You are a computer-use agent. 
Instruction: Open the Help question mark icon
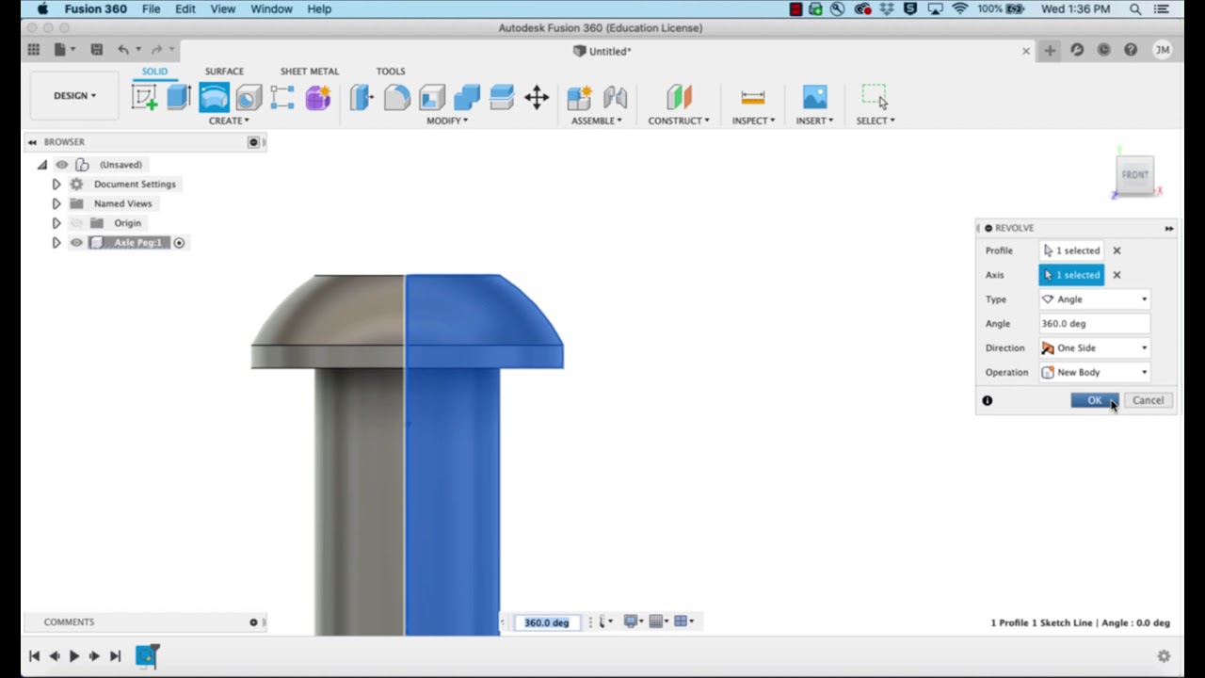[x=1131, y=51]
